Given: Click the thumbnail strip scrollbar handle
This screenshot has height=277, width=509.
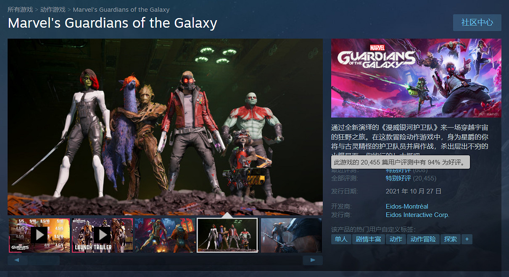Looking at the screenshot, I should pyautogui.click(x=44, y=260).
